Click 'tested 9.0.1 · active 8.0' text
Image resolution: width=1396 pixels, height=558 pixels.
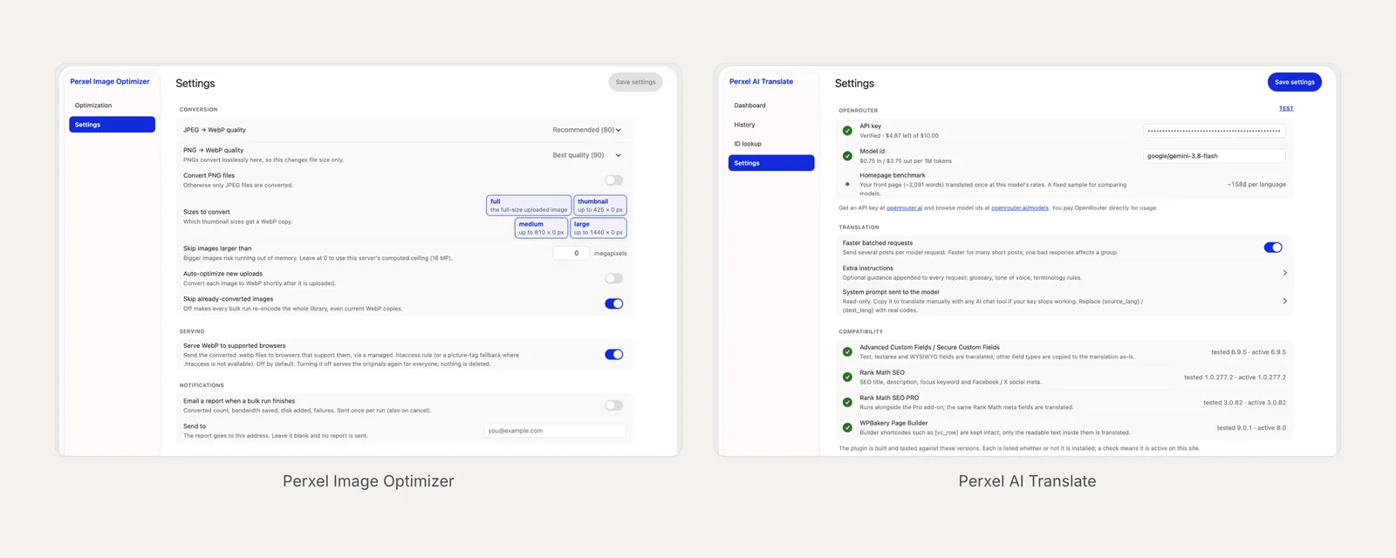pos(1251,428)
